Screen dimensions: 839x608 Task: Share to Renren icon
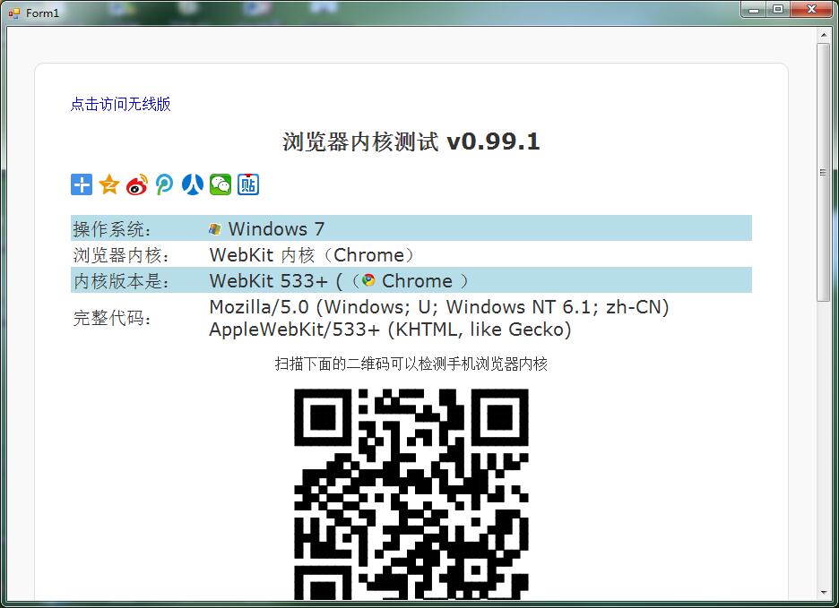click(192, 184)
